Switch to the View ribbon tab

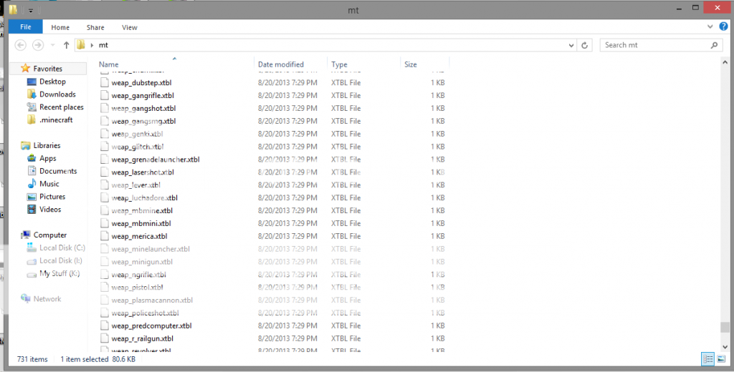(130, 27)
